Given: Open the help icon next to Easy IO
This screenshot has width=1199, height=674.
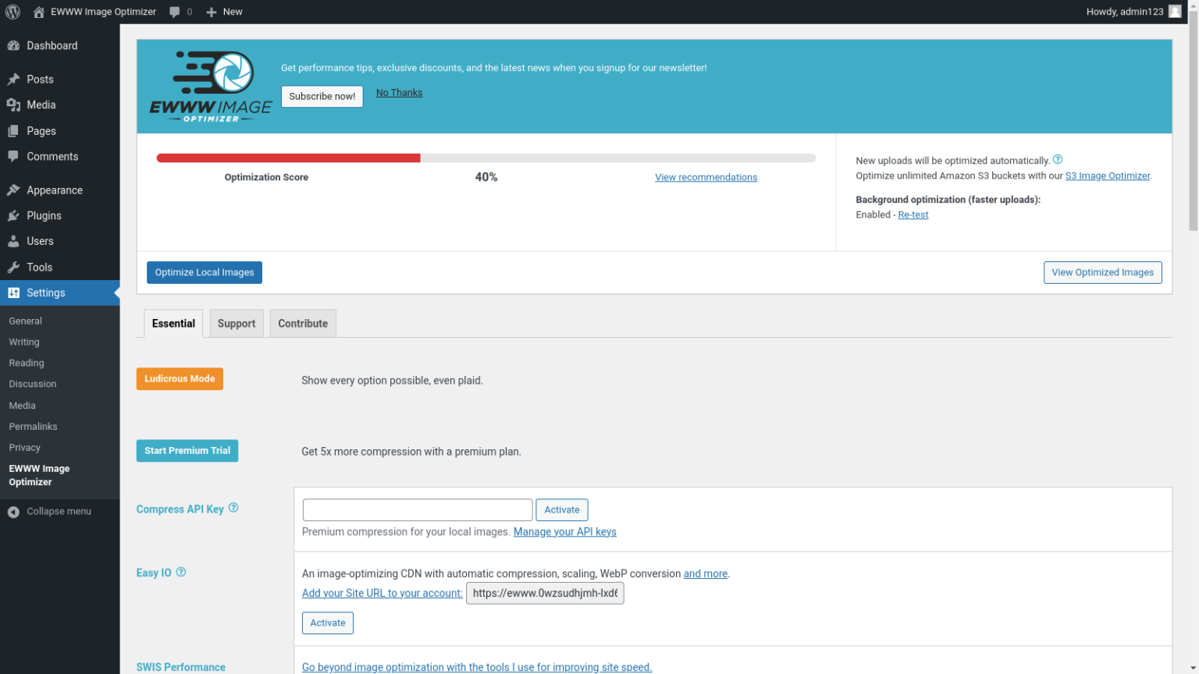Looking at the screenshot, I should point(180,572).
